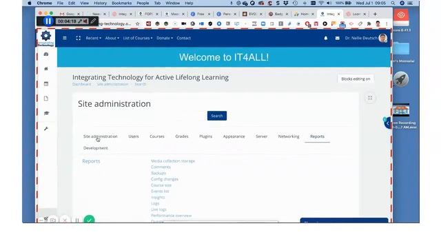
Task: Expand the About dropdown
Action: [x=112, y=38]
